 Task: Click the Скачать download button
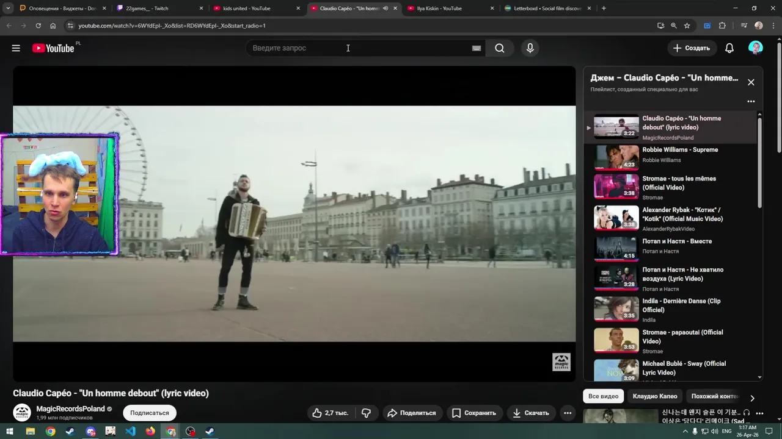pyautogui.click(x=530, y=413)
